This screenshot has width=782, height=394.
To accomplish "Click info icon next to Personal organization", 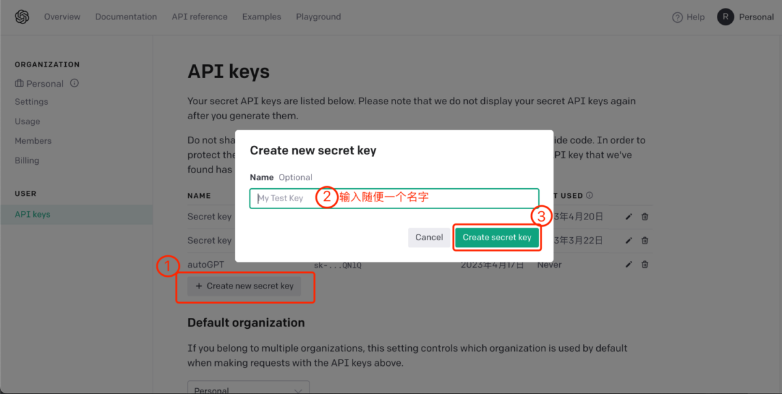I will point(74,83).
